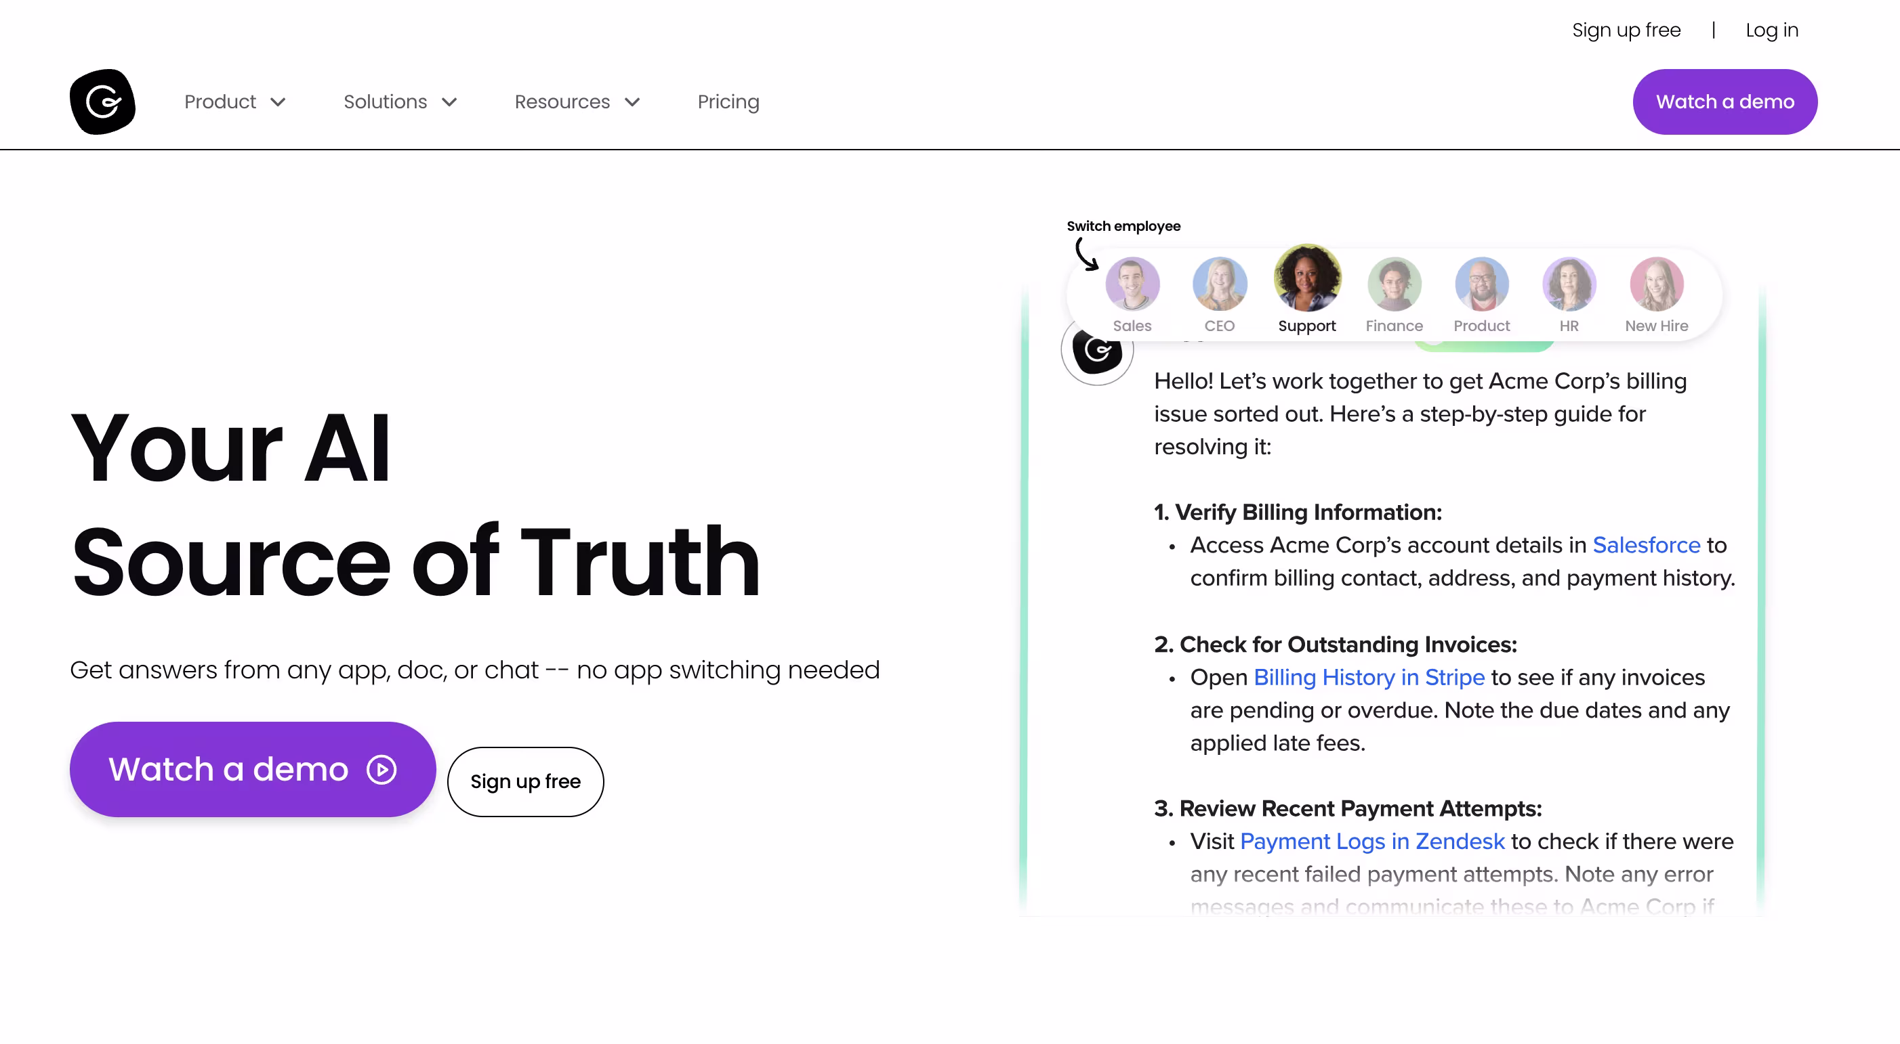Click '2. Check for Outstanding Invoices:' heading
Viewport: 1900px width, 1044px height.
pos(1335,645)
